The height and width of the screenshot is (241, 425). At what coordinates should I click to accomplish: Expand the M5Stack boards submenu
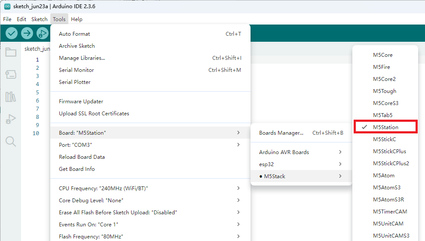click(301, 176)
